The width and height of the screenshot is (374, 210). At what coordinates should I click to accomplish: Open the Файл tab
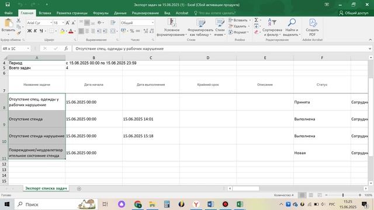(x=8, y=13)
